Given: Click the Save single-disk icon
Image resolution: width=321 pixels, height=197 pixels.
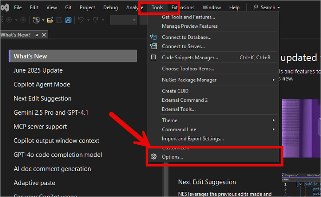Looking at the screenshot, I should pyautogui.click(x=59, y=20).
